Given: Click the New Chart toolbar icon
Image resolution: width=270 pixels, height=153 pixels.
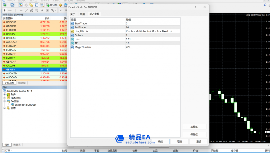Looking at the screenshot, I should (x=4, y=5).
